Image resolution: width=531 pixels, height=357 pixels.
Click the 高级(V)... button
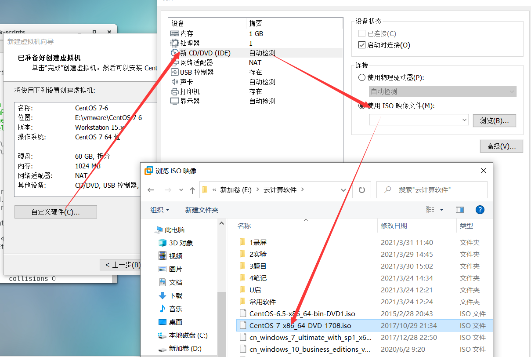[x=502, y=146]
